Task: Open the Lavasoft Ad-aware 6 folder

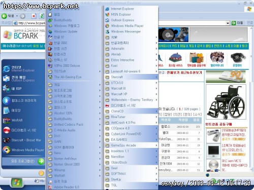Action: click(131, 71)
